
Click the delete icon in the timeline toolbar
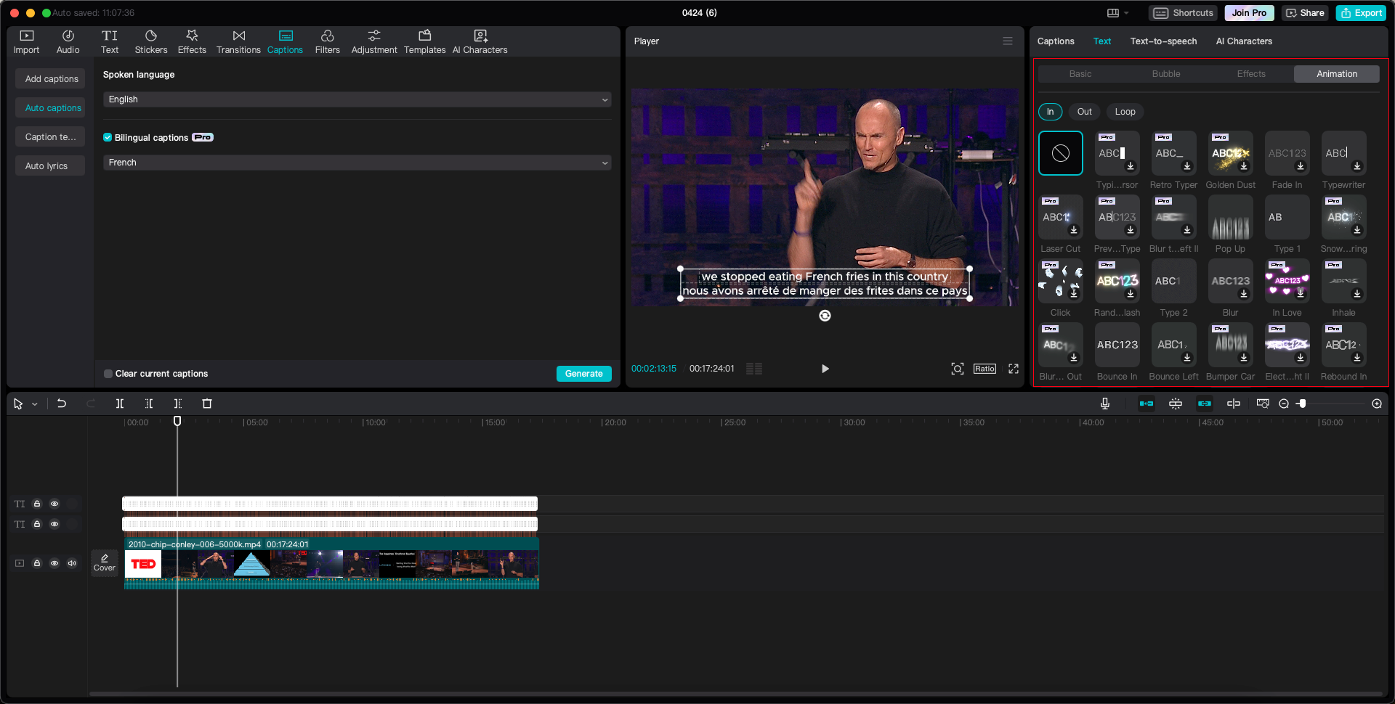pyautogui.click(x=207, y=404)
